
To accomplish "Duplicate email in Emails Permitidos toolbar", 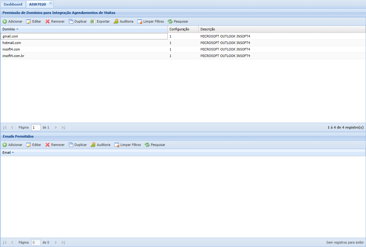I will [x=78, y=145].
